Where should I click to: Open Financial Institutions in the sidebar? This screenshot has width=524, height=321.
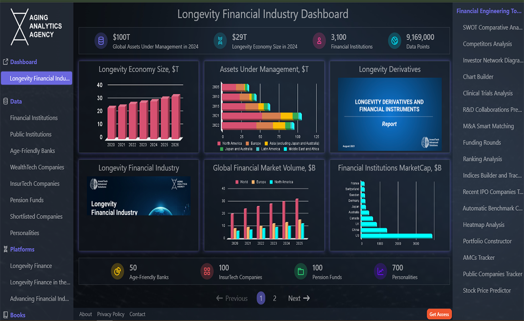click(34, 118)
